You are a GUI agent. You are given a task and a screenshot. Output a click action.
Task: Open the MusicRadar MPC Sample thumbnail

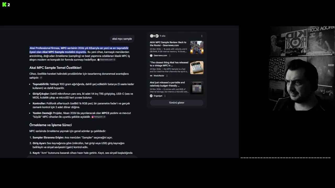click(x=197, y=67)
